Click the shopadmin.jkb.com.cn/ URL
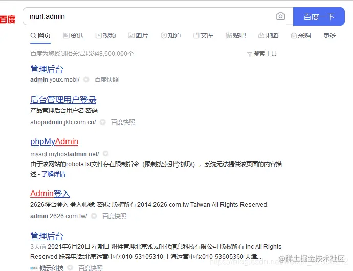 tap(63, 122)
